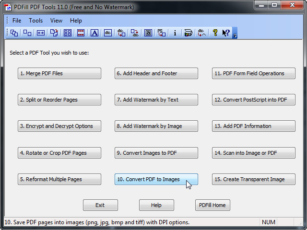307x230 pixels.
Task: Click the 'Select a PDF Tool you wish to use:' label
Action: click(x=49, y=53)
